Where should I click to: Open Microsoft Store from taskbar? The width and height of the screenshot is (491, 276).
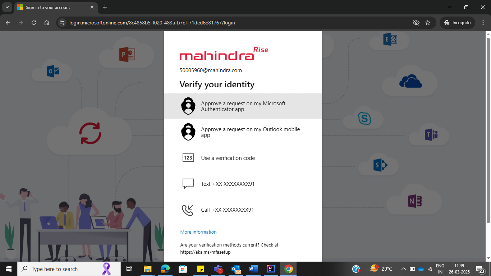click(x=183, y=269)
